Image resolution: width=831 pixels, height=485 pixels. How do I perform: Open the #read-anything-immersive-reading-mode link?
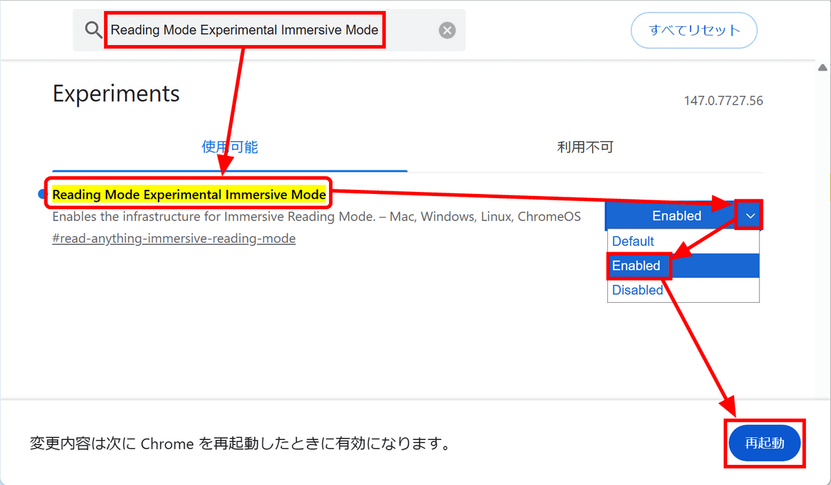tap(174, 238)
